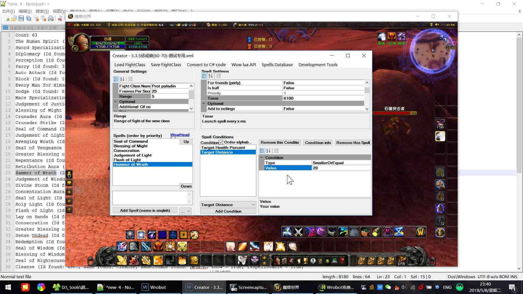The image size is (523, 294).
Task: Expand the Optional section in General Settings
Action: click(116, 101)
